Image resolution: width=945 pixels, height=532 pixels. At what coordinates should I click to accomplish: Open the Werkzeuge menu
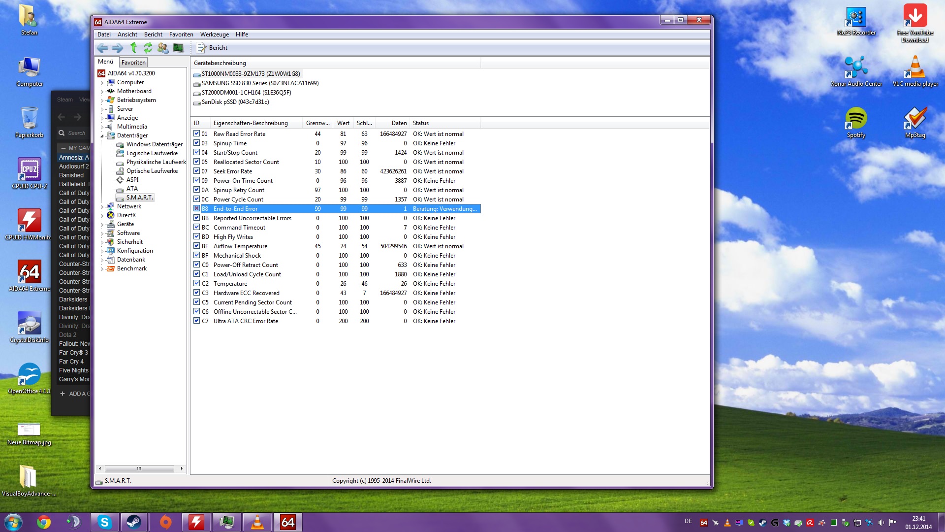tap(214, 34)
